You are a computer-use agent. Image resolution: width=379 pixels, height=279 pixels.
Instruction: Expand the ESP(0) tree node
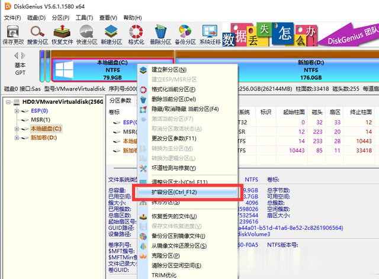tap(17, 111)
